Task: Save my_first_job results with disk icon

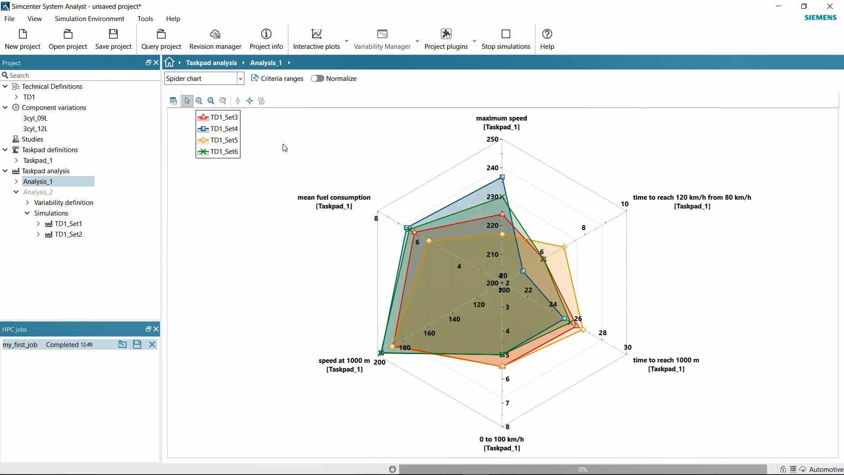Action: (x=137, y=345)
